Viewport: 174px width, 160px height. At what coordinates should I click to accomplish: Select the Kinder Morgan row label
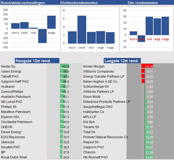point(94,66)
